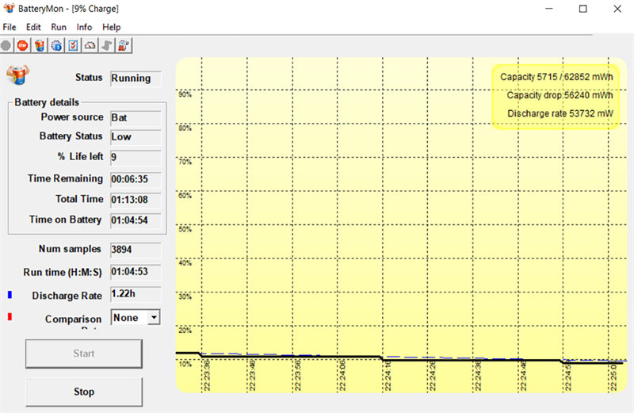Image resolution: width=634 pixels, height=413 pixels.
Task: Click the % Life left field
Action: click(136, 158)
